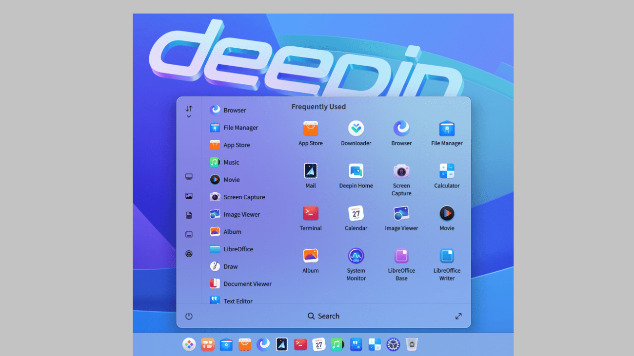Click the power button in the launcher
Image resolution: width=634 pixels, height=356 pixels.
189,316
